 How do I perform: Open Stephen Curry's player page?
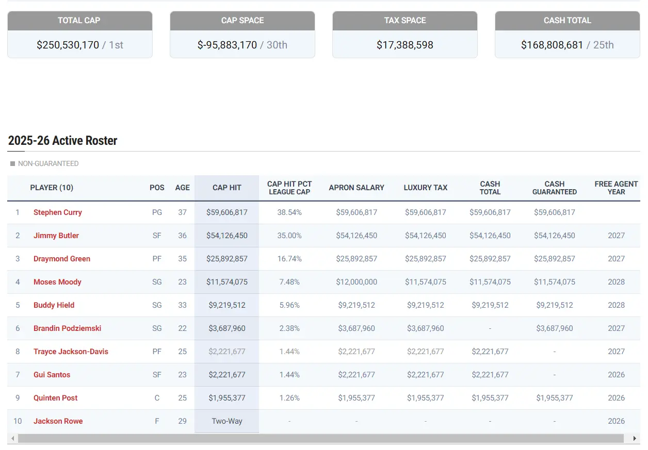(x=57, y=212)
